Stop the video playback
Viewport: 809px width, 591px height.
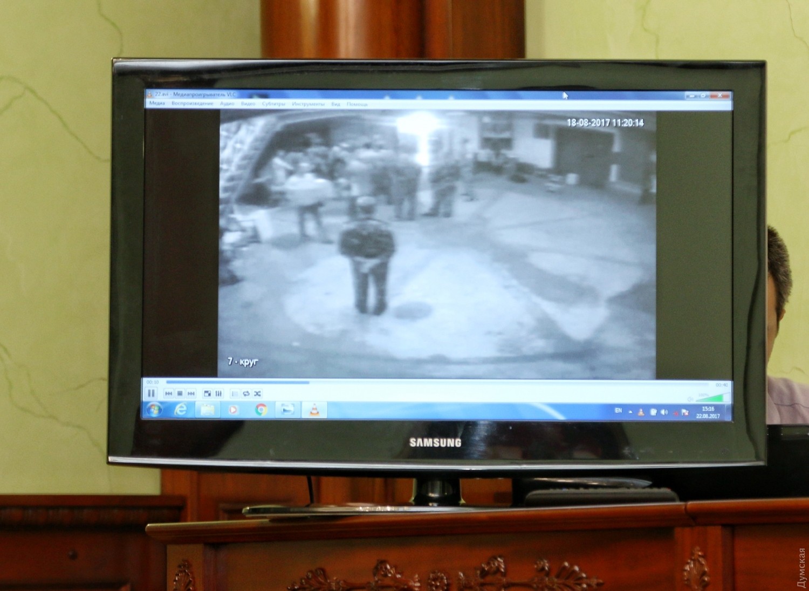(180, 394)
